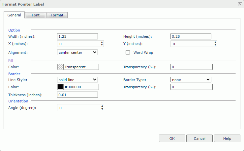
Task: Switch to the General tab
Action: pos(14,15)
